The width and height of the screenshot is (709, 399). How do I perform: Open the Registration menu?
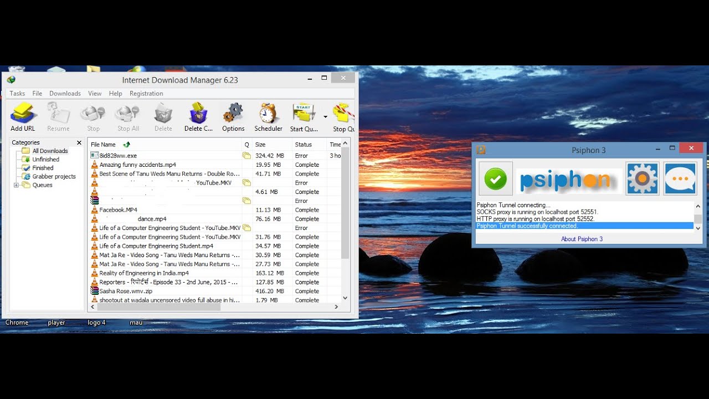[x=146, y=94]
